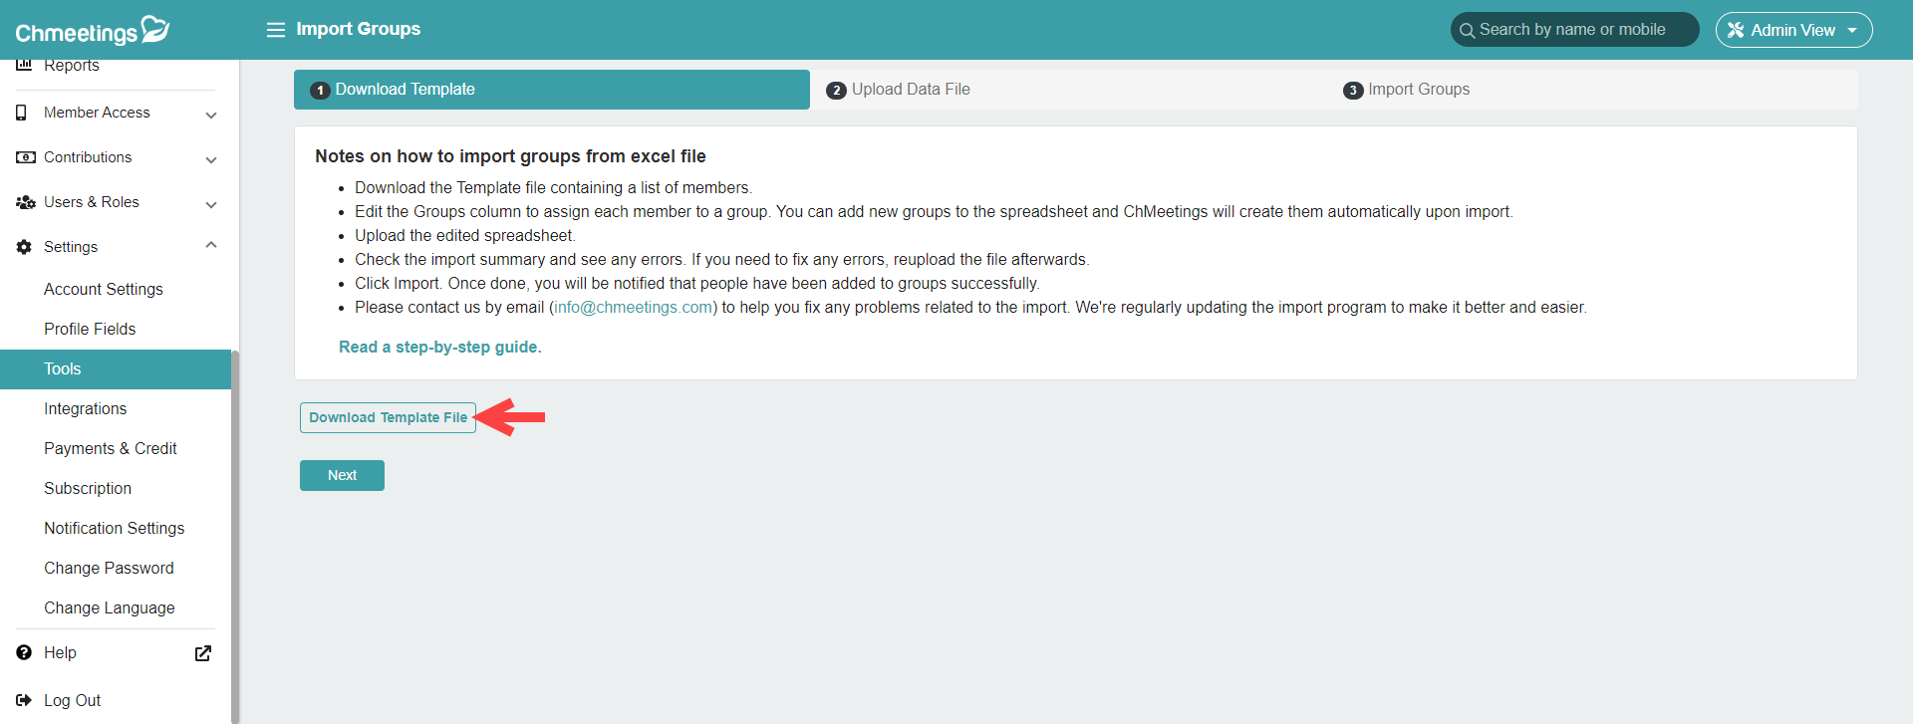Open the Admin View dropdown
Image resolution: width=1913 pixels, height=724 pixels.
[1793, 30]
